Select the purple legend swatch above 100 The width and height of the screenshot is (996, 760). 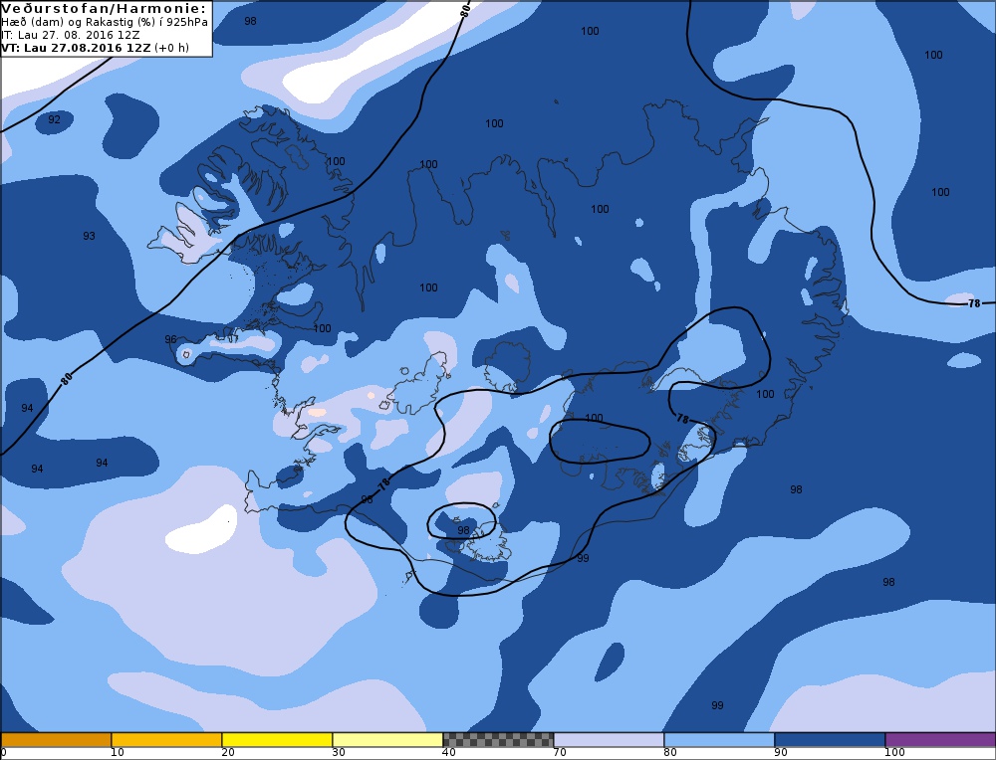(x=940, y=740)
